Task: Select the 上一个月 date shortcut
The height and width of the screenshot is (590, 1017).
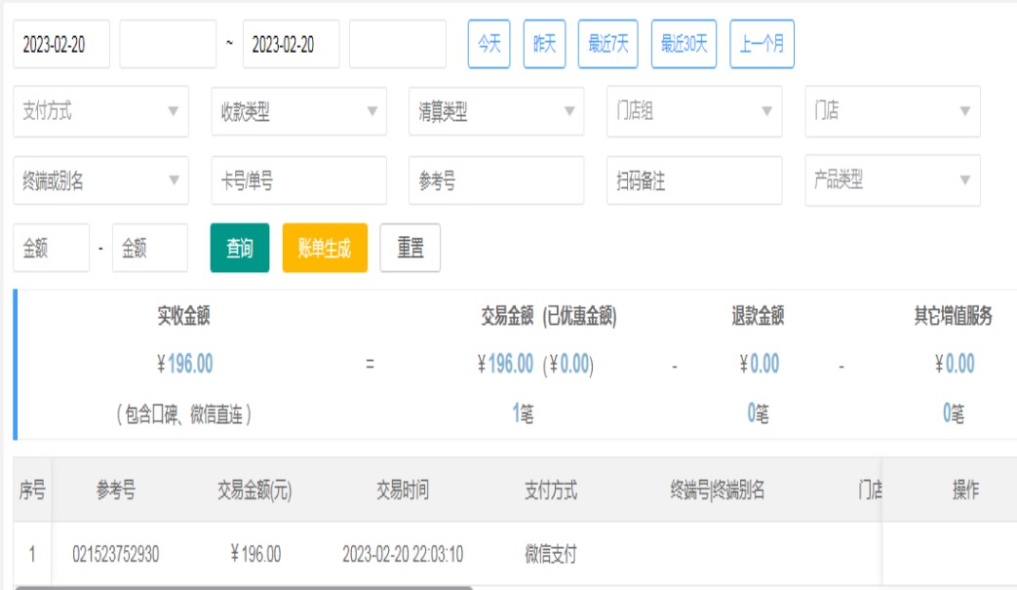Action: [x=762, y=44]
